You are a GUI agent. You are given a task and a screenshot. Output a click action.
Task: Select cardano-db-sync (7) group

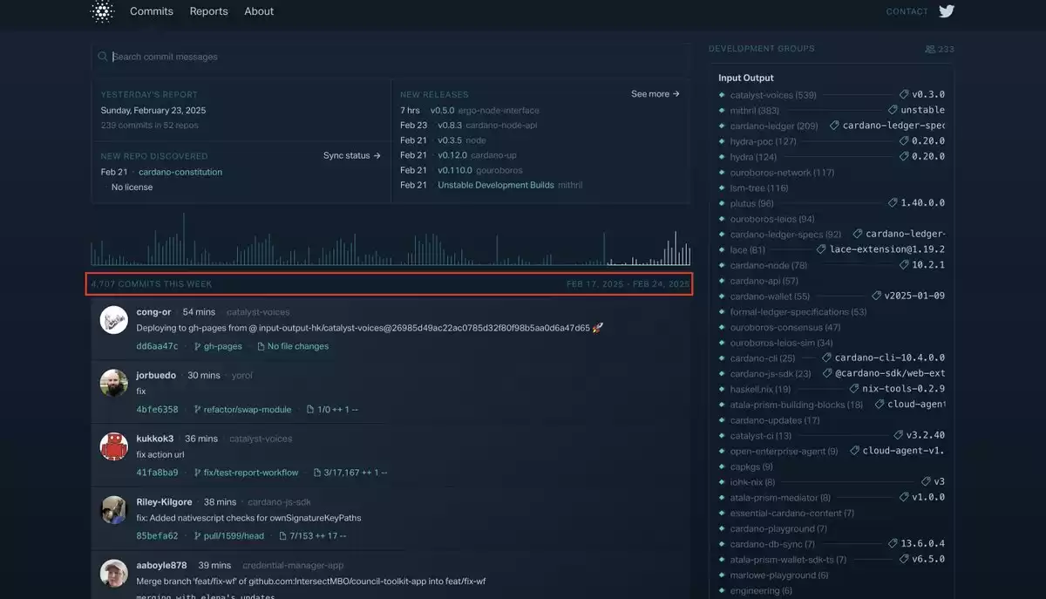(774, 544)
